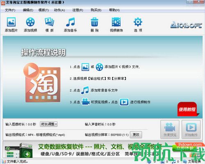Click the AiQiSoft logo in the toolbar
Screen dimensions: 205x164
pos(186,25)
